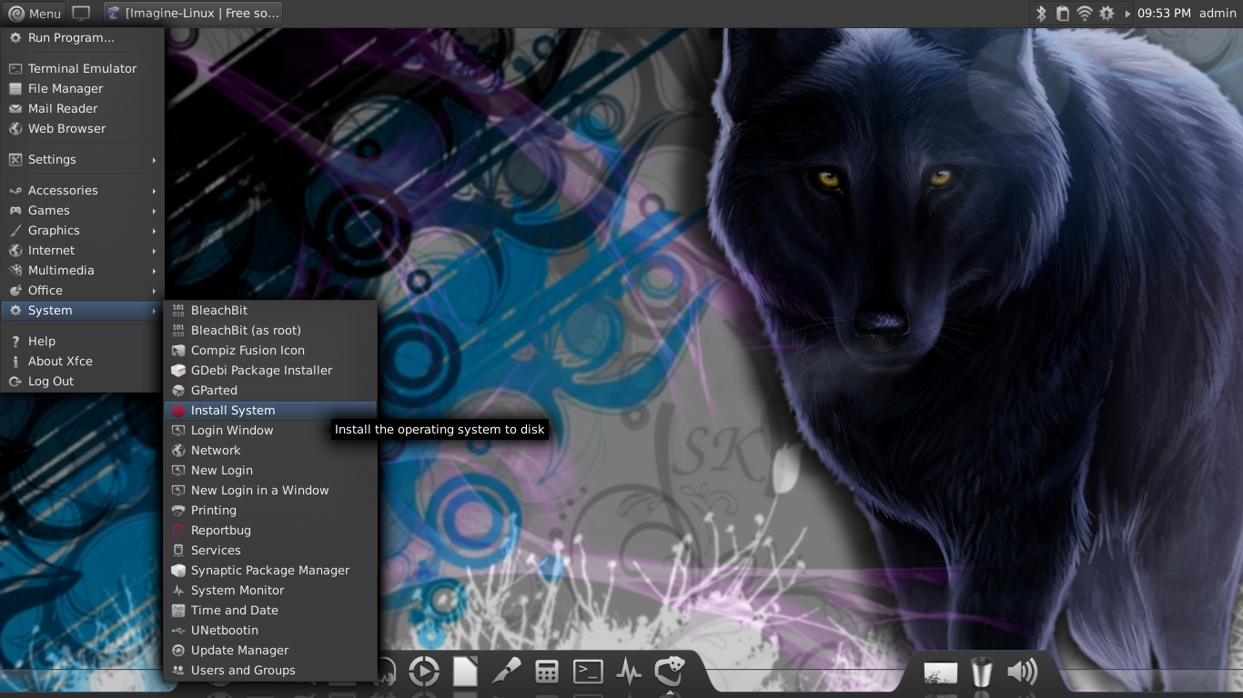Launch Reportbug
Image resolution: width=1243 pixels, height=698 pixels.
[270, 530]
